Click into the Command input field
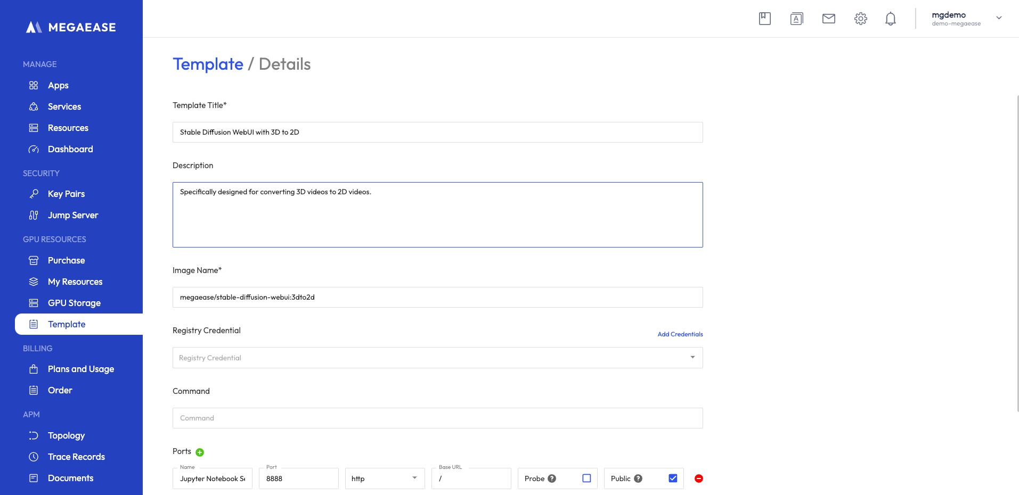 coord(437,418)
